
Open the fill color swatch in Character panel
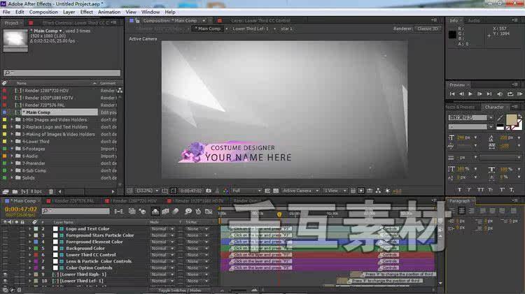click(x=511, y=119)
